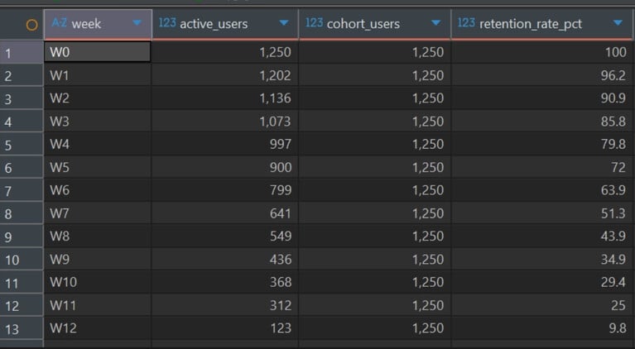Select row number 6 header
635x349 pixels.
(x=22, y=167)
